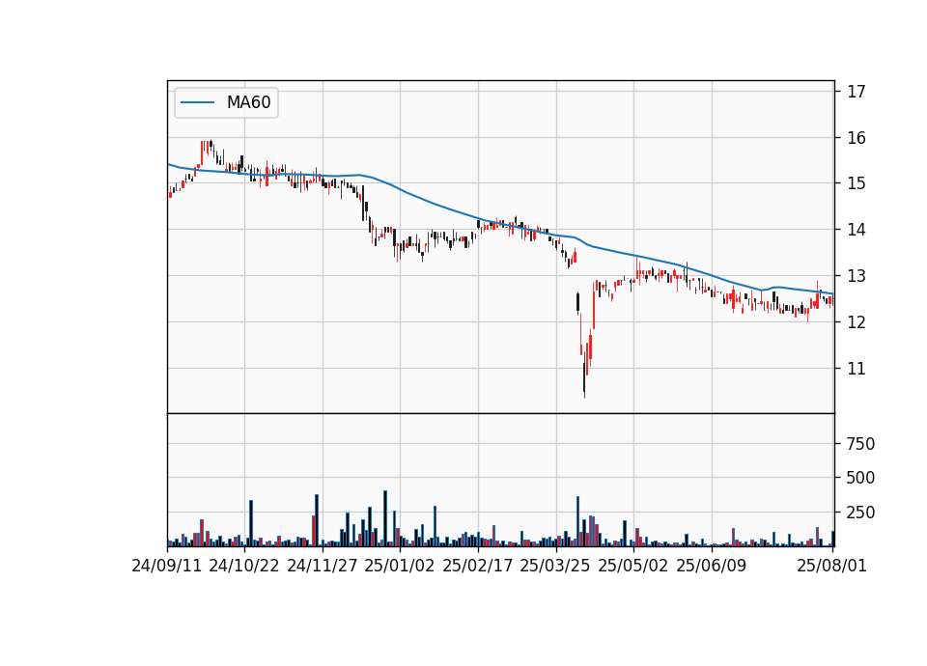Click the price axis label 13
927x666 pixels.
pos(857,276)
